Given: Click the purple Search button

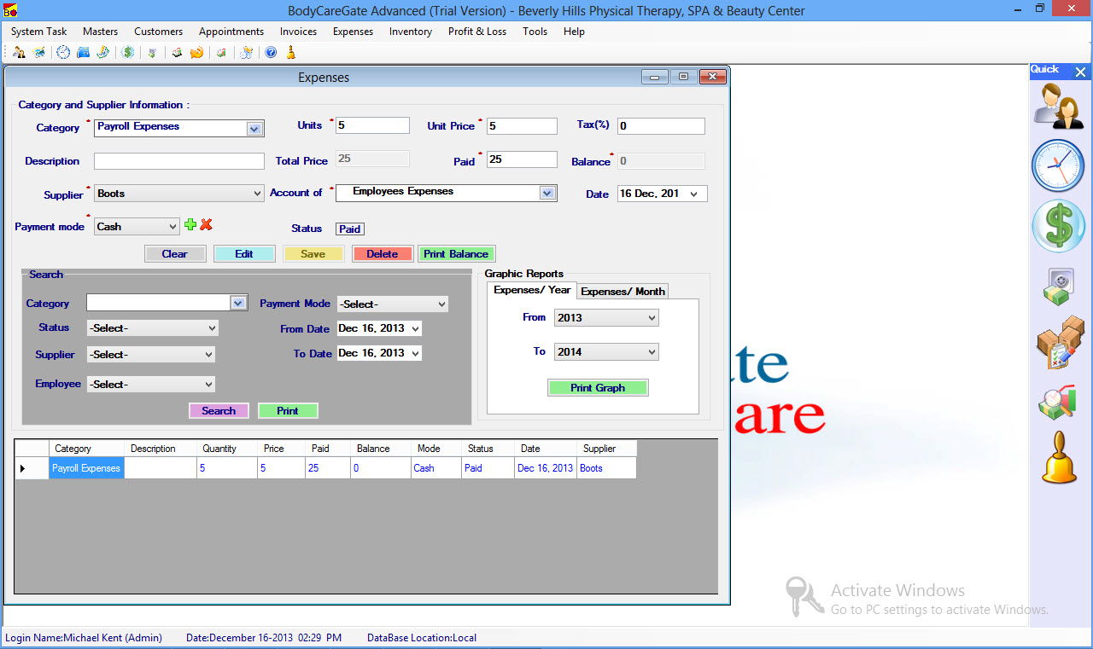Looking at the screenshot, I should 219,411.
